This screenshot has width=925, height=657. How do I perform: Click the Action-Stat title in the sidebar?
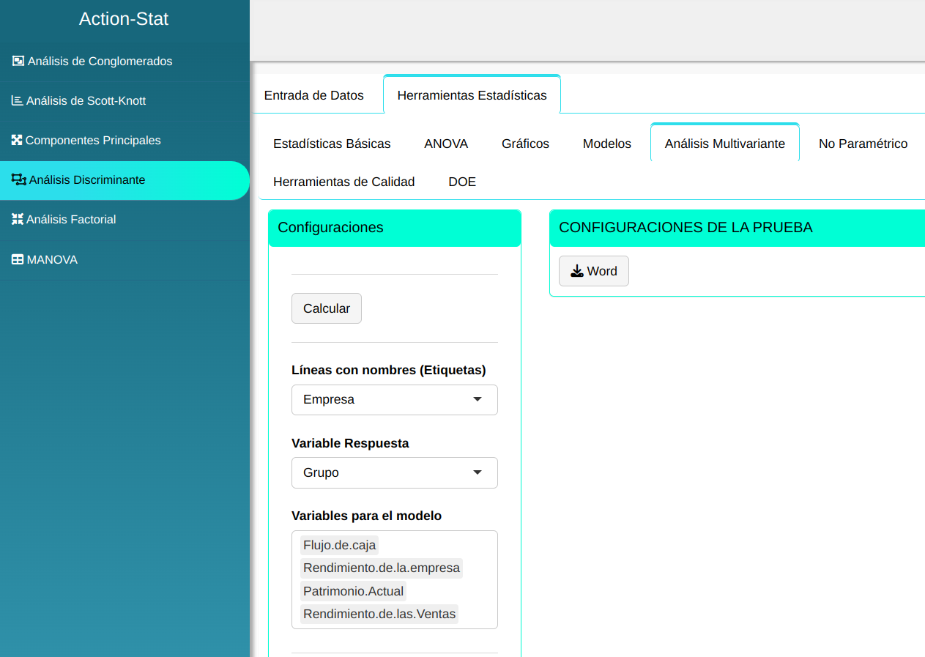124,19
